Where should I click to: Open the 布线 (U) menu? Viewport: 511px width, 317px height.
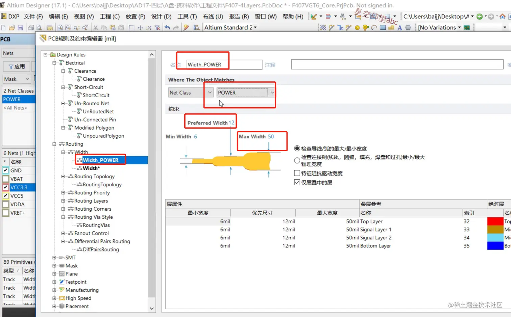tap(213, 17)
